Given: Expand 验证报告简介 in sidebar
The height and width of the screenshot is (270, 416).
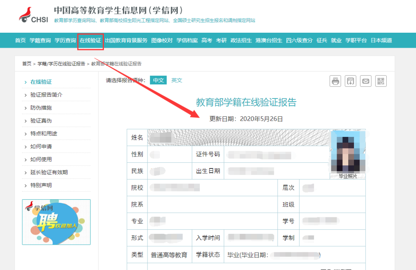Looking at the screenshot, I should click(46, 95).
